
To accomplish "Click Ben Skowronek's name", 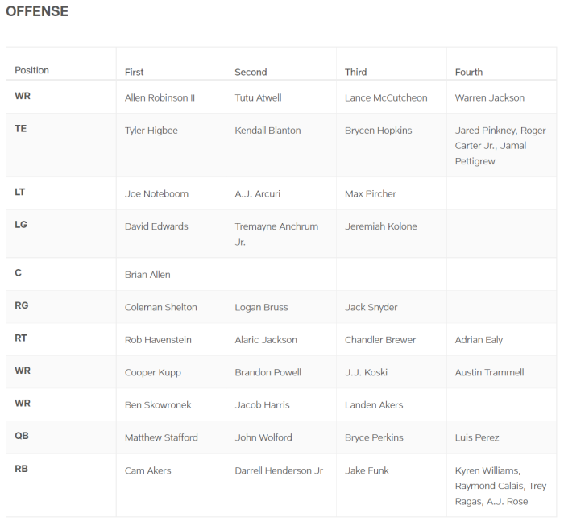I will tap(158, 405).
